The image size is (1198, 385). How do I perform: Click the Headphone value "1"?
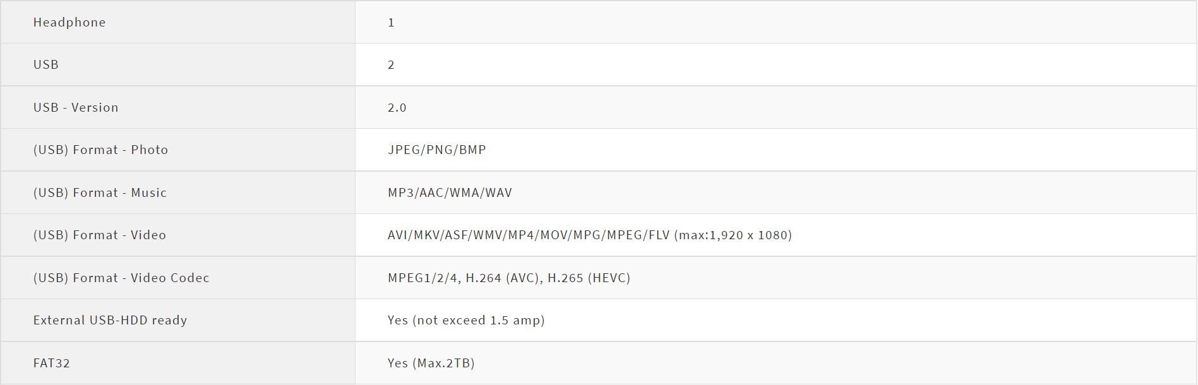coord(391,23)
